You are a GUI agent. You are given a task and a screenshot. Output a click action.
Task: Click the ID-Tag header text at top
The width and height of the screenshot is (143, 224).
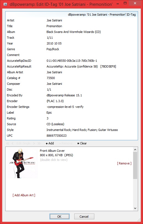[x=102, y=15]
